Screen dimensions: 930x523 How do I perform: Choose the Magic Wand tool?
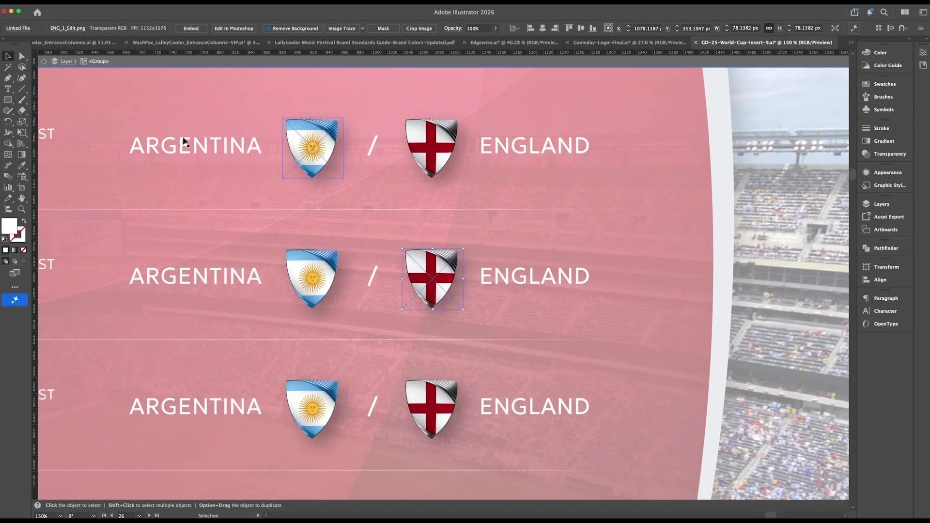coord(8,67)
